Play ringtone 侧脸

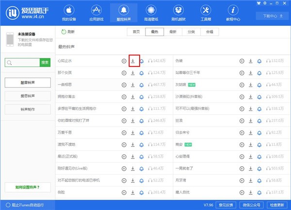point(124,192)
